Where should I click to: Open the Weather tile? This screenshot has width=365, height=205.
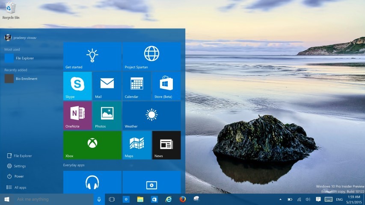click(x=151, y=115)
